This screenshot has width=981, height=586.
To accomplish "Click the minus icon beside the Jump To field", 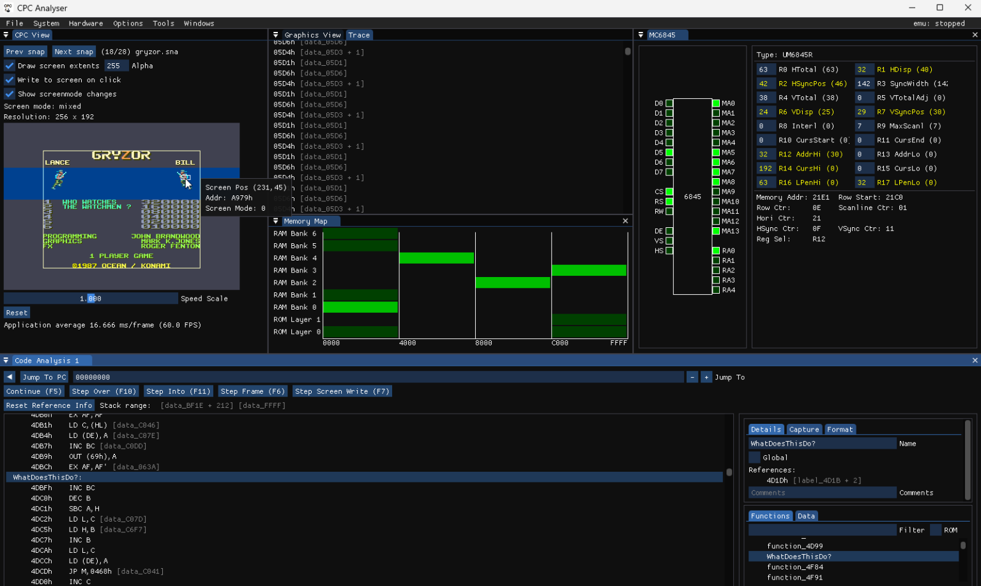I will tap(692, 377).
